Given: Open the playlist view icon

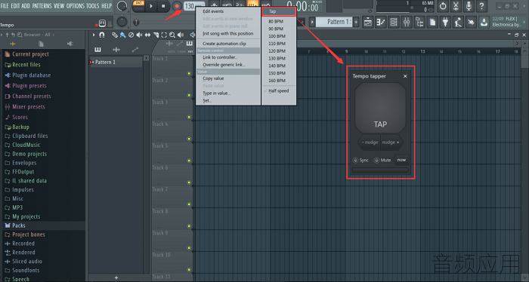Looking at the screenshot, I should coord(368,23).
